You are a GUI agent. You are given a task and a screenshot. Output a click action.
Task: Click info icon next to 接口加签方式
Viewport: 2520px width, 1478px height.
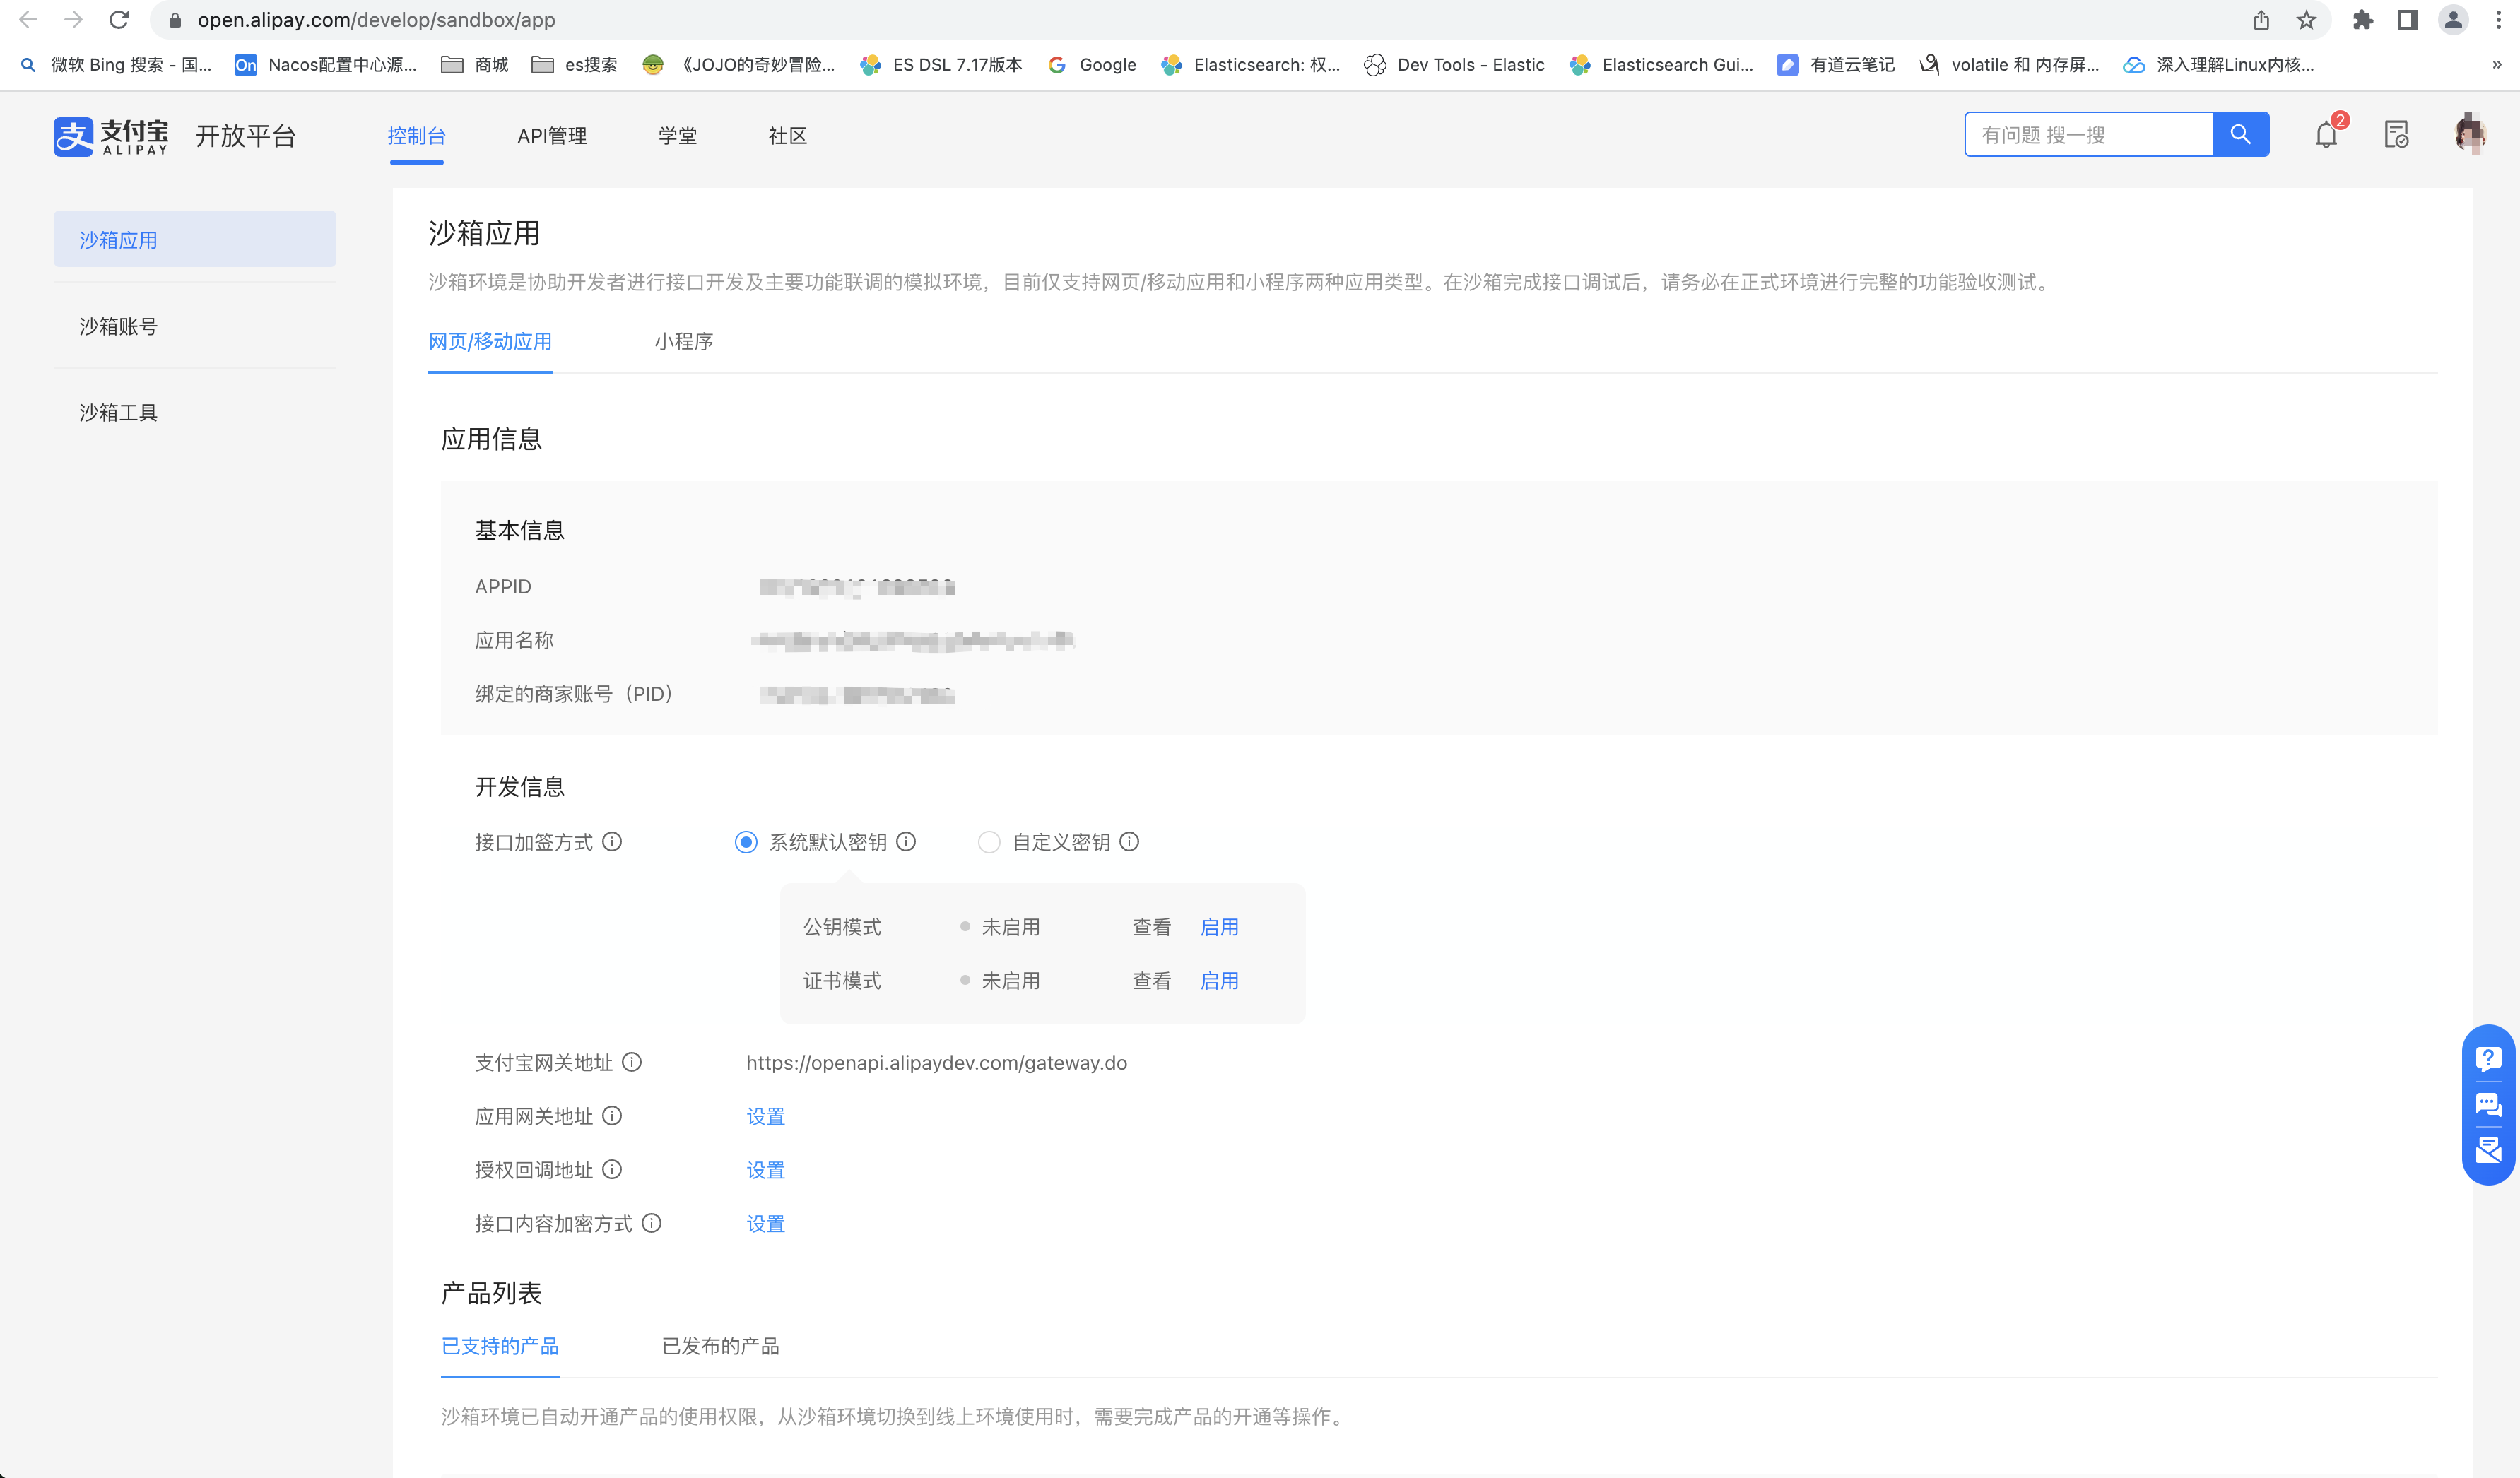(x=612, y=842)
